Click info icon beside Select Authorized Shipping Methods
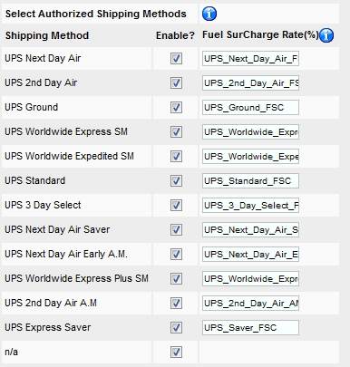Viewport: 350px width, 367px height. tap(209, 14)
